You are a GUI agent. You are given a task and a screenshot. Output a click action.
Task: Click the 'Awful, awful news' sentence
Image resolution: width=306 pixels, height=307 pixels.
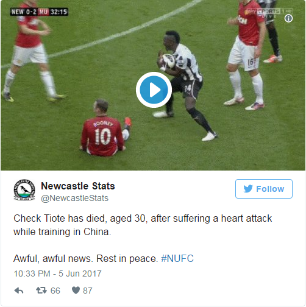86,259
